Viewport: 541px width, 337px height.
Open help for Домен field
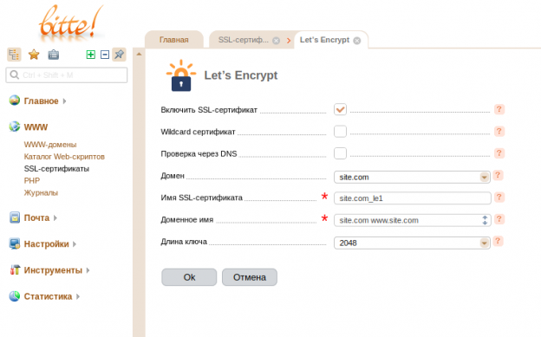[x=498, y=175]
